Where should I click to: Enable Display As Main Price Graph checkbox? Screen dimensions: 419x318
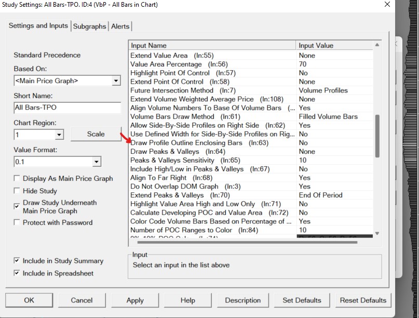tap(17, 178)
